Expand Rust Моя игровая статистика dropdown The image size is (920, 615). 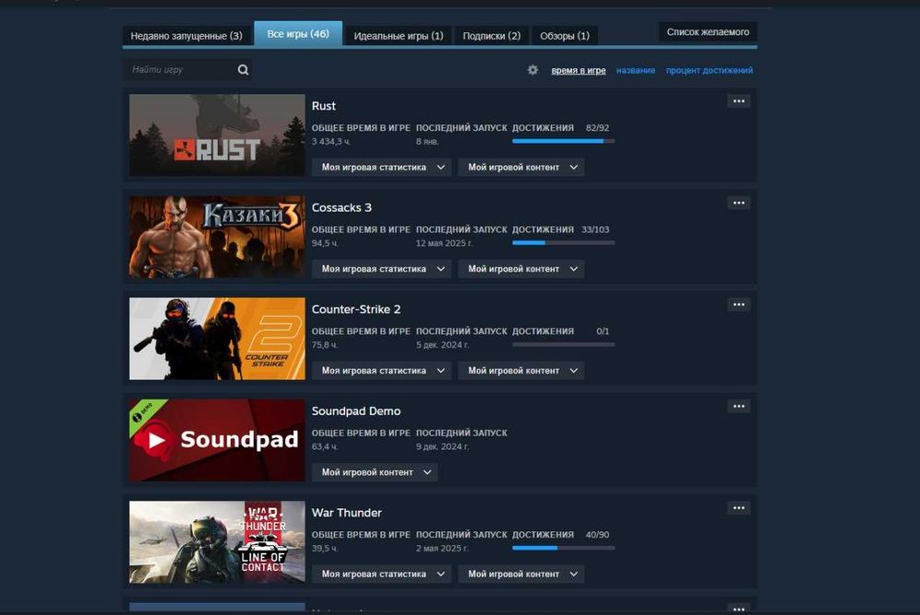[x=382, y=168]
